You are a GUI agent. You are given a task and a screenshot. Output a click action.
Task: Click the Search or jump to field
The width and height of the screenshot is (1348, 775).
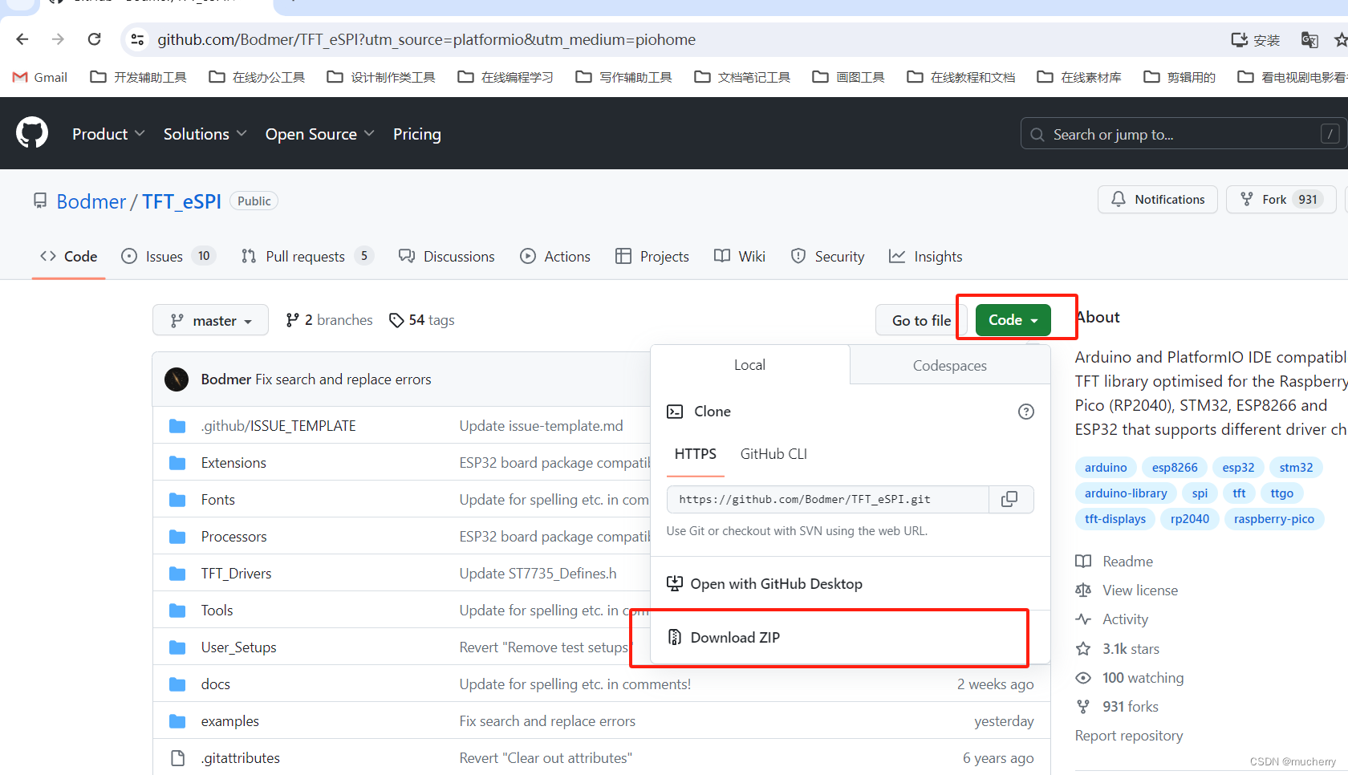pos(1184,134)
